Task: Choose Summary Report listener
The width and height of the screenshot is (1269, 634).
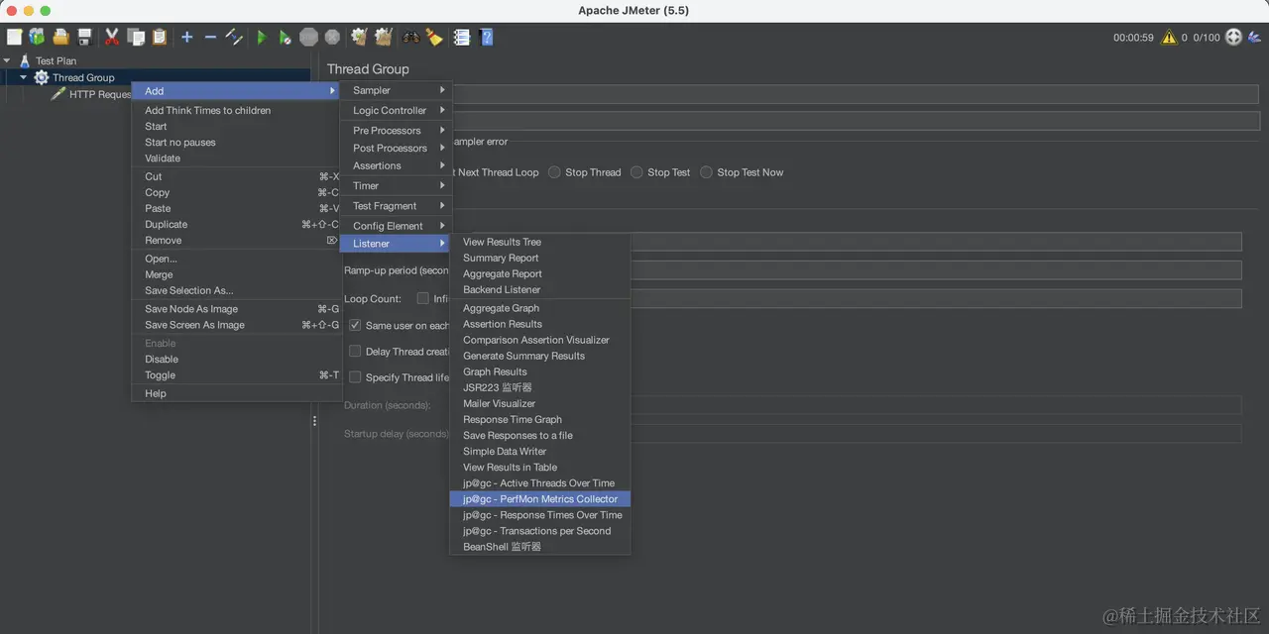Action: coord(540,258)
